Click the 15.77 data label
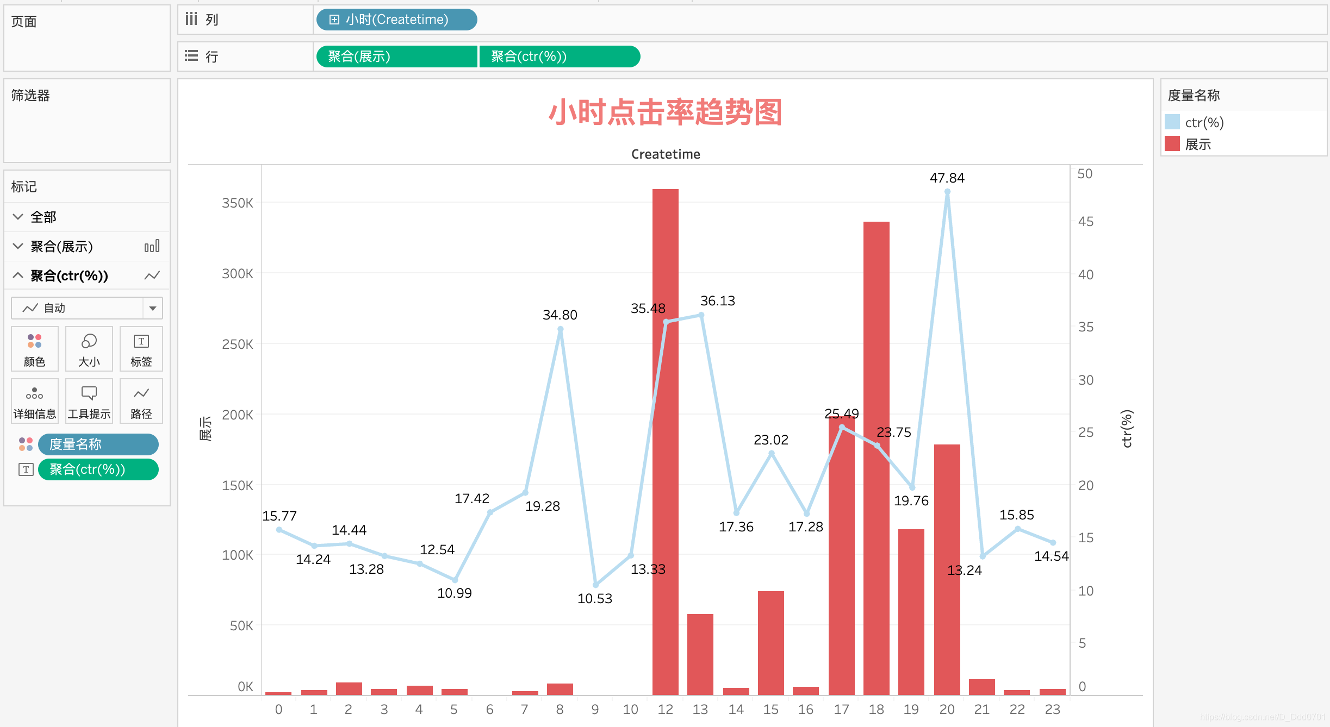Screen dimensions: 1330x727 (x=279, y=516)
